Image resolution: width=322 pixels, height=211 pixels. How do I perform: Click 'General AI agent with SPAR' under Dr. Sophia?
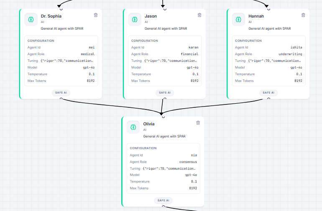point(62,28)
